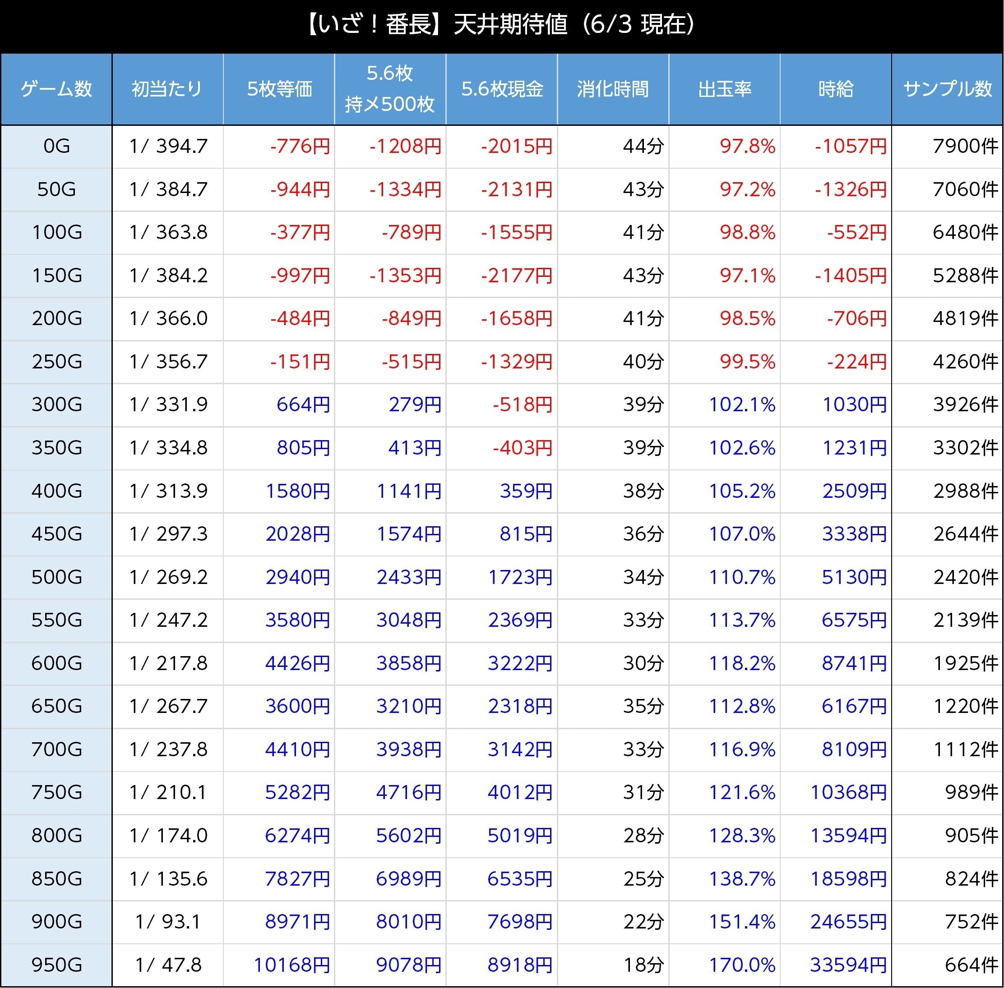Click the 1580円 cell
1004x988 pixels.
tap(279, 491)
